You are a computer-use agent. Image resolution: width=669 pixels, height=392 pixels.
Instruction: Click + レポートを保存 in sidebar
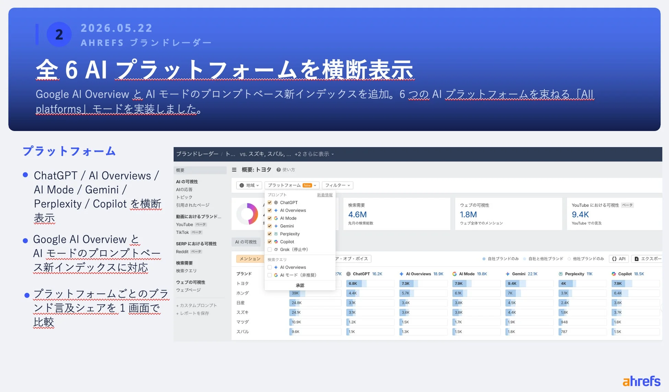click(192, 313)
